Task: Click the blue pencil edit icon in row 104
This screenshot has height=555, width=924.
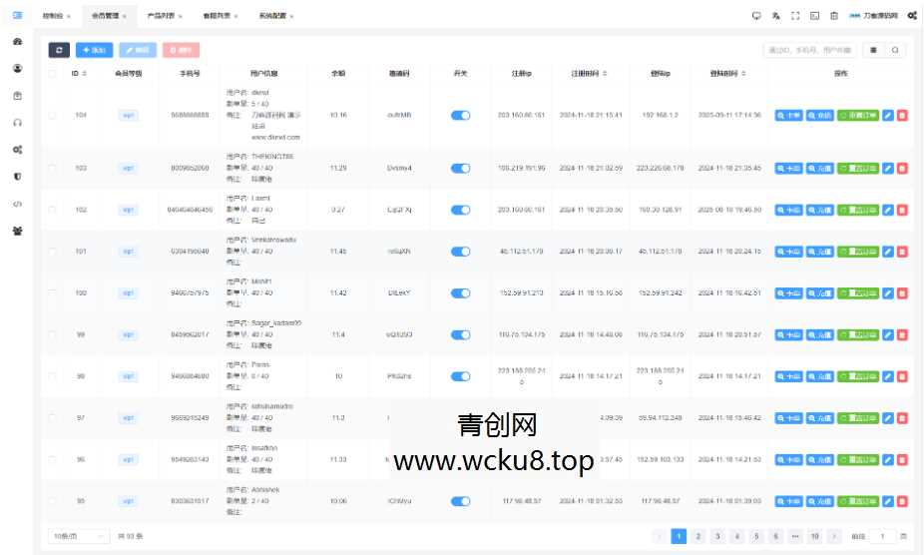Action: [888, 116]
